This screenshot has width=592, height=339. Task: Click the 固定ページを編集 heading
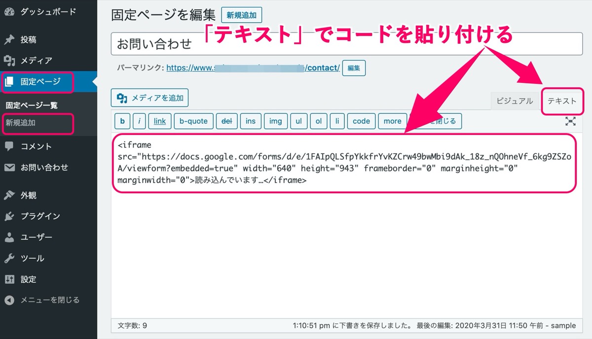(164, 15)
